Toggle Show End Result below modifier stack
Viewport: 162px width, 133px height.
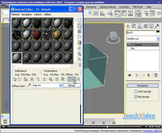[x=137, y=75]
